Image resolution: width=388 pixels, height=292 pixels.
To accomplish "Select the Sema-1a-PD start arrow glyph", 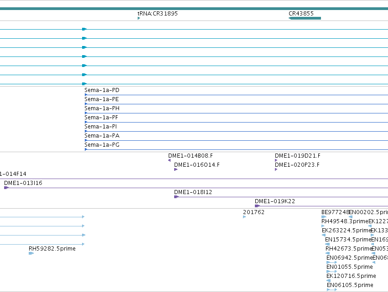I will point(86,95).
